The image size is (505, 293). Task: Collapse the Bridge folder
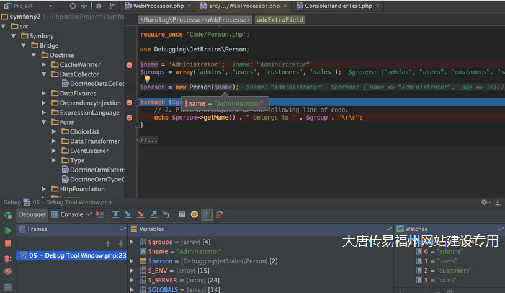[24, 46]
